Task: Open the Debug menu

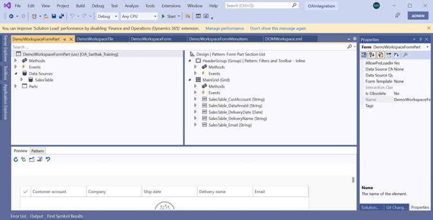Action: [98, 6]
